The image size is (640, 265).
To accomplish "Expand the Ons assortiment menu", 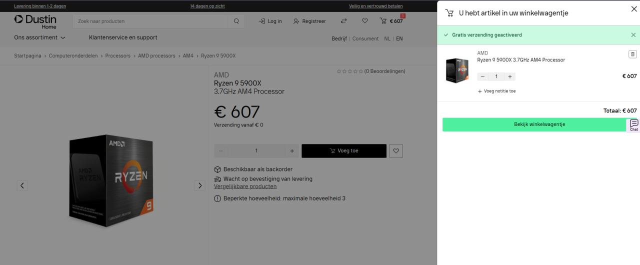I will click(39, 37).
